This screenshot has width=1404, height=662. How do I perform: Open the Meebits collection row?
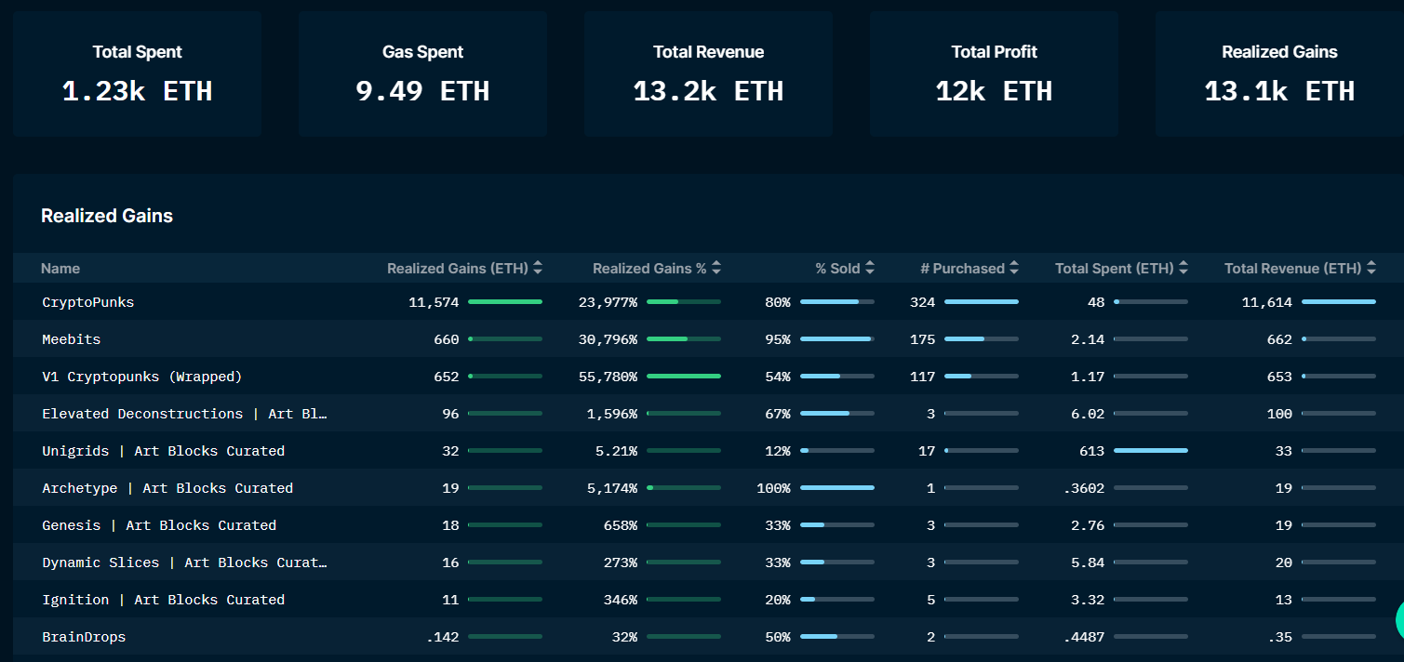coord(708,339)
